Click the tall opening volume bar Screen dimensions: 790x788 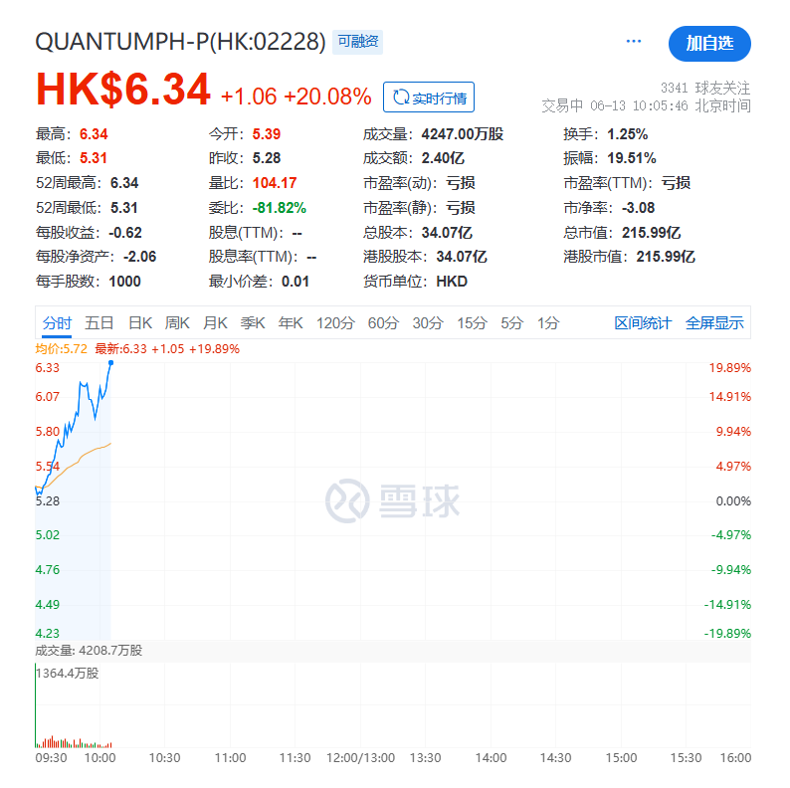[x=36, y=705]
